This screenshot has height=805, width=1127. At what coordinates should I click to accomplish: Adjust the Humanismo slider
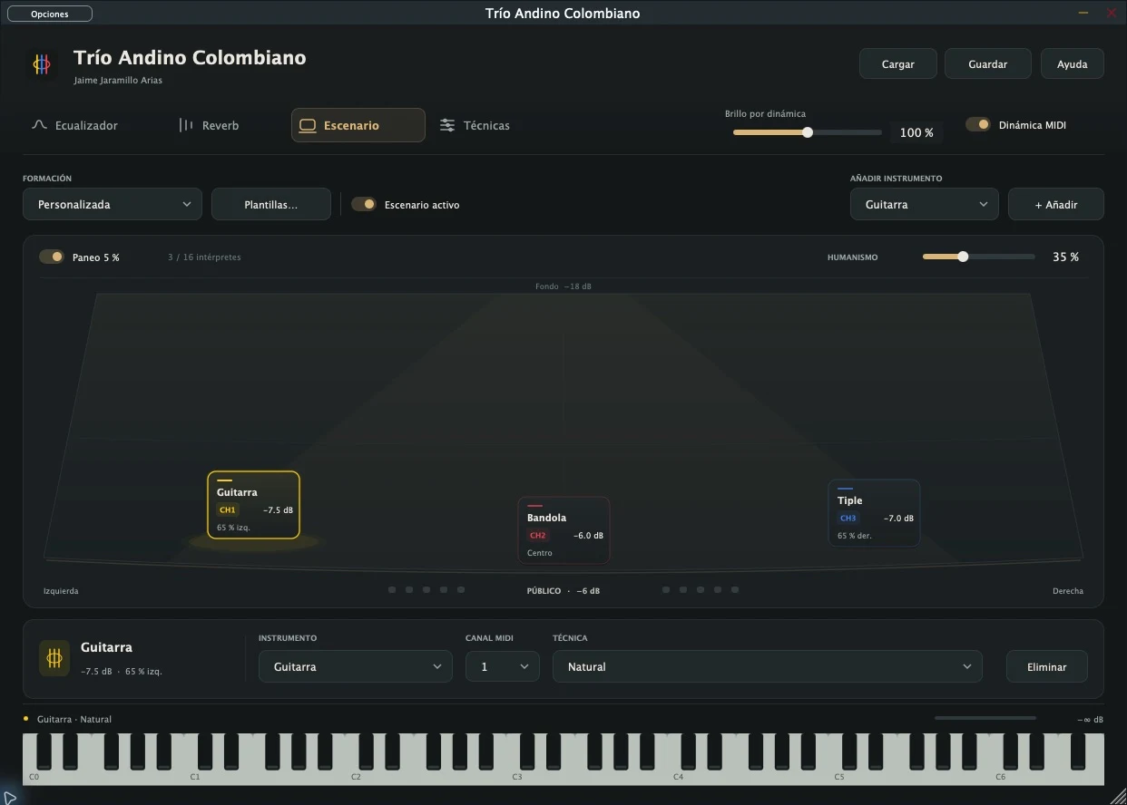(x=978, y=257)
